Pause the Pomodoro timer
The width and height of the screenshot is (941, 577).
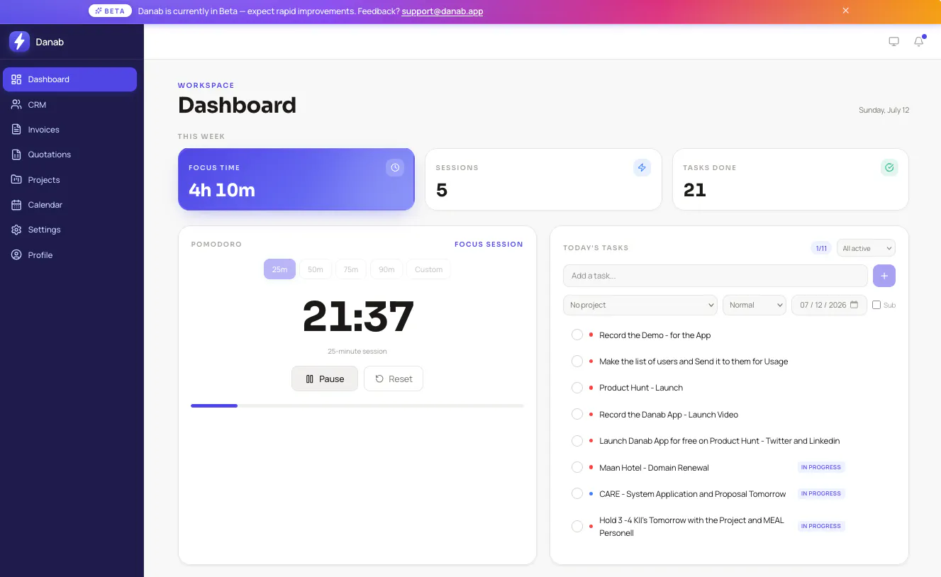[x=325, y=379]
